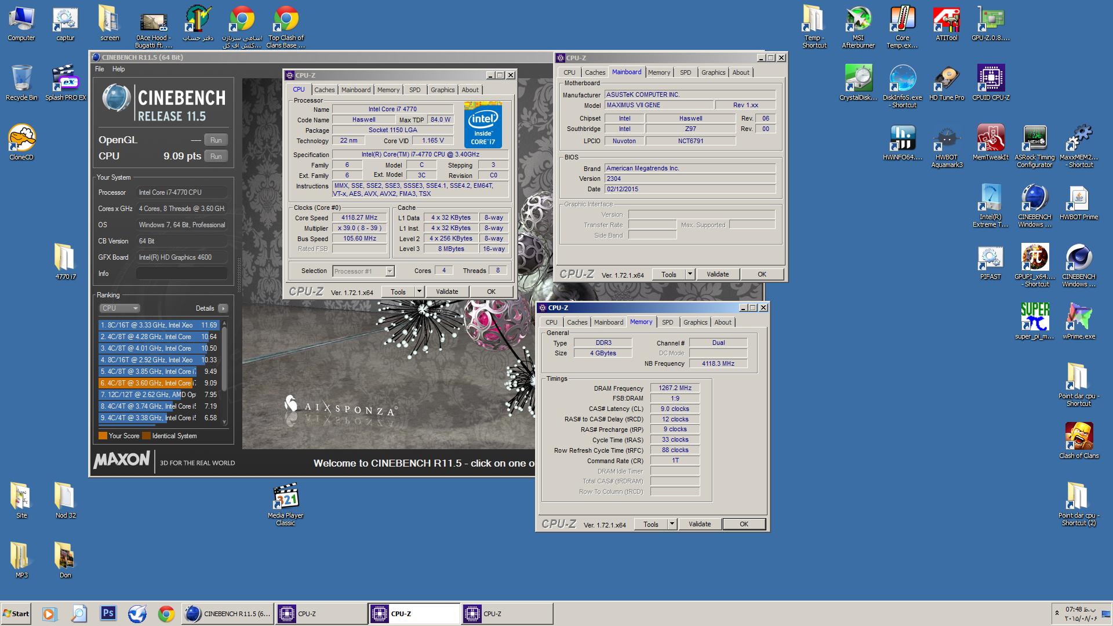Viewport: 1113px width, 626px height.
Task: Click Validate in CPU tab window
Action: click(446, 292)
